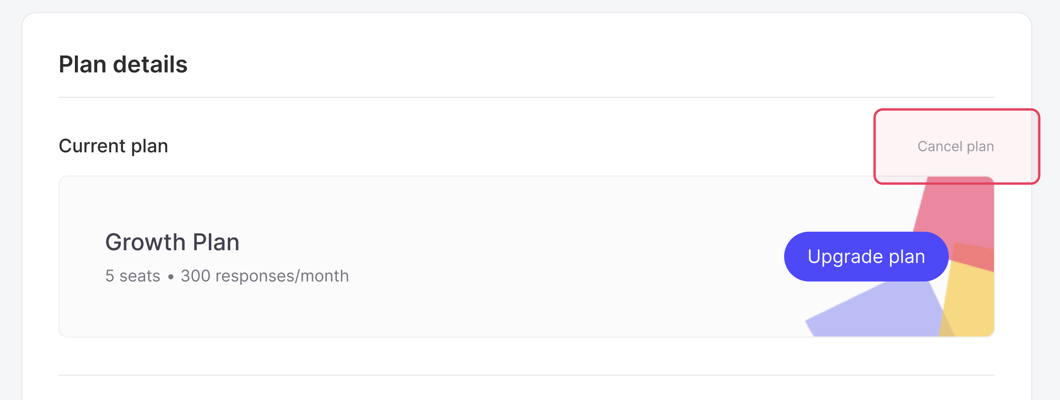Click the 5 seats text
This screenshot has height=400, width=1060.
coord(133,276)
